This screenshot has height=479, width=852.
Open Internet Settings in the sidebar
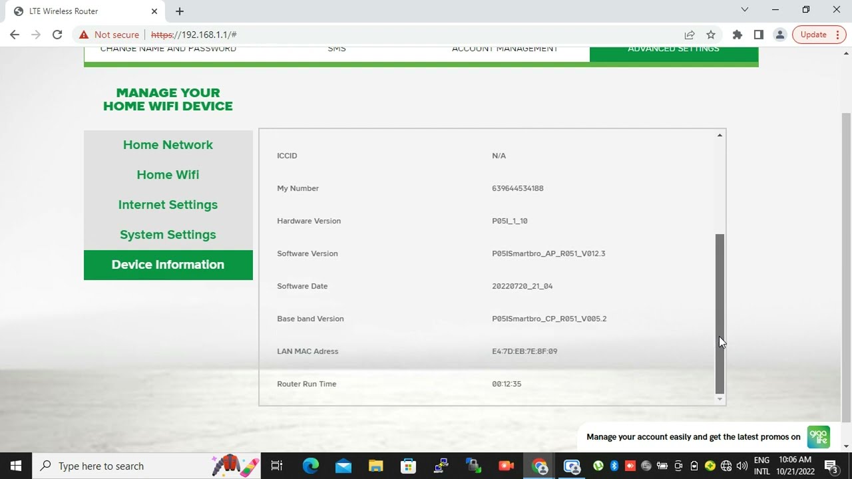(x=168, y=205)
